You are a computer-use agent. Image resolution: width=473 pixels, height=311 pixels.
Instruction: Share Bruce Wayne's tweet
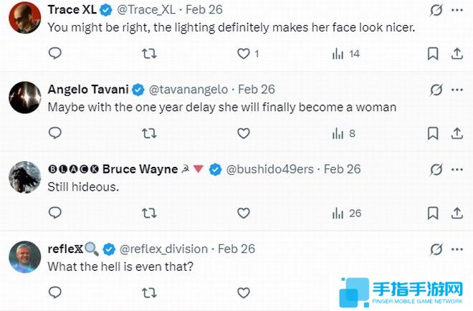(x=457, y=213)
